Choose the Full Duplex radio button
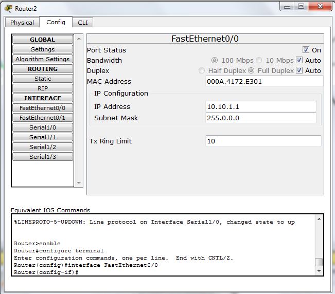 pyautogui.click(x=251, y=70)
